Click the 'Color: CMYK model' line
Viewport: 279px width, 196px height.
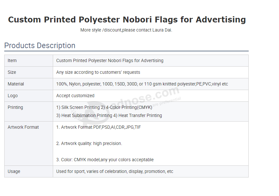click(105, 160)
